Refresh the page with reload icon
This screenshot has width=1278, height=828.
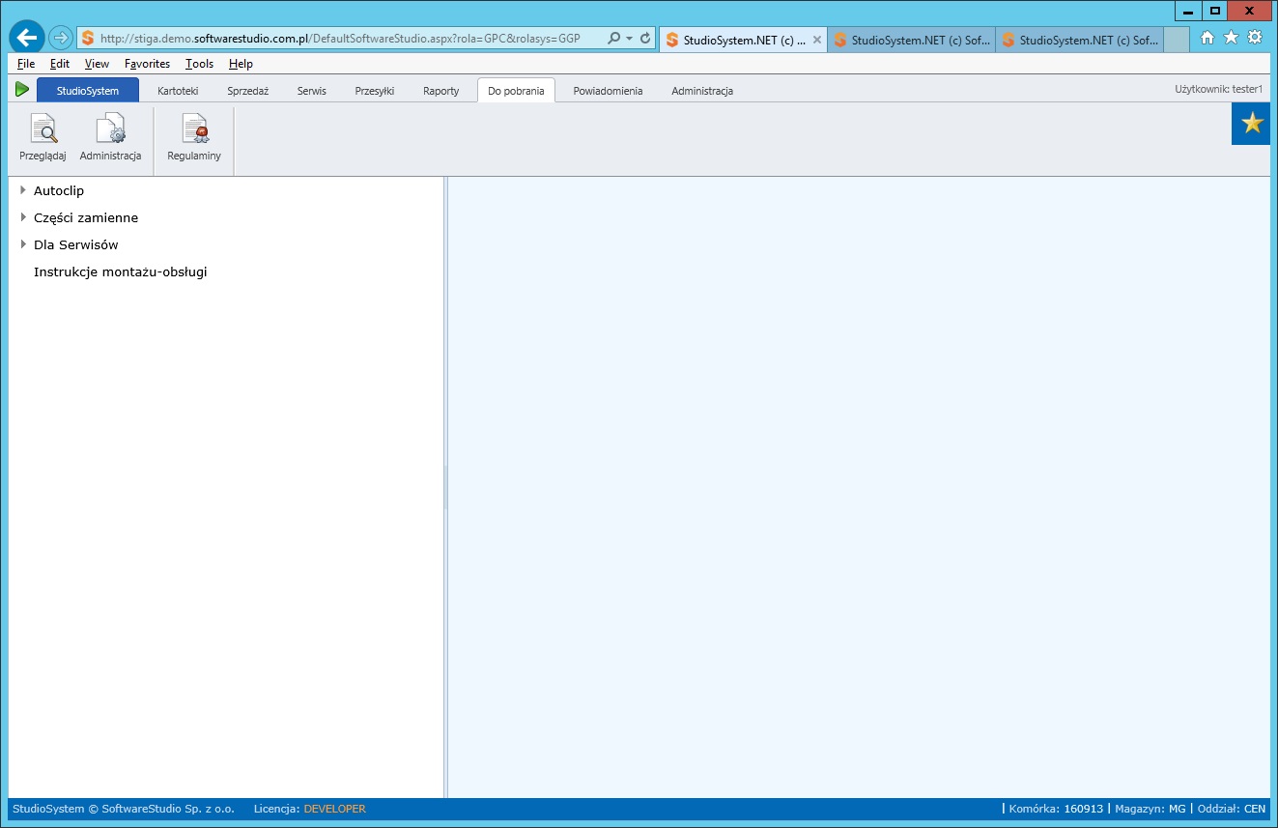coord(644,39)
